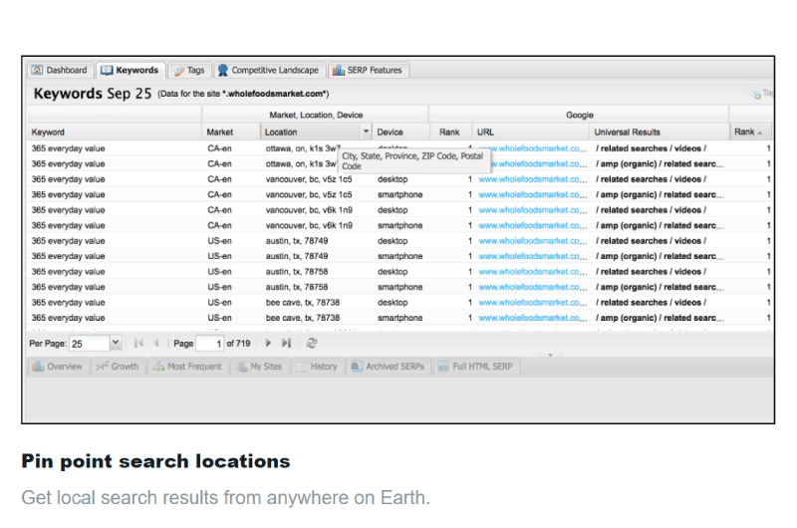The width and height of the screenshot is (797, 528).
Task: Open the Archived SERPs bottom tab
Action: coord(388,367)
